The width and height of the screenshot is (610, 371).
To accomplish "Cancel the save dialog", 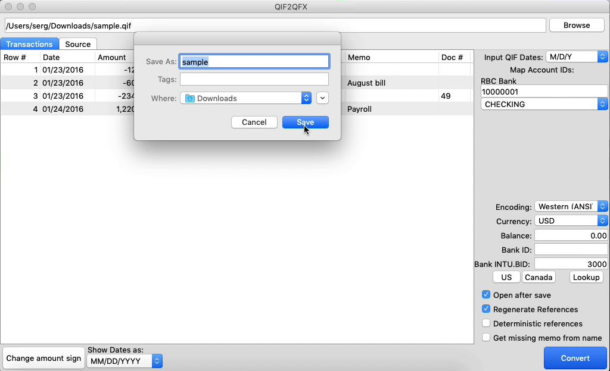I will point(254,122).
